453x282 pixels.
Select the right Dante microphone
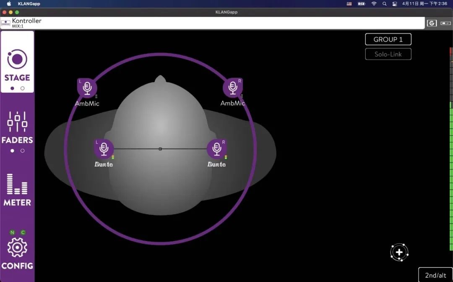pos(217,149)
